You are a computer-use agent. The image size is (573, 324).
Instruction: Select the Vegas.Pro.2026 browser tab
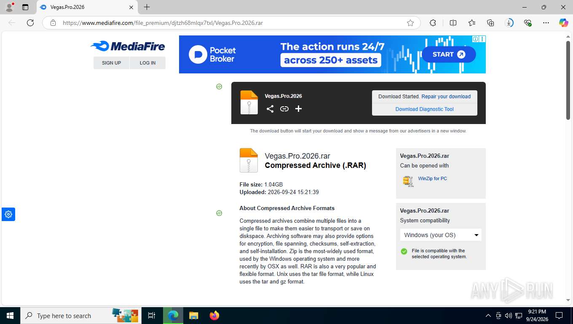pyautogui.click(x=87, y=7)
